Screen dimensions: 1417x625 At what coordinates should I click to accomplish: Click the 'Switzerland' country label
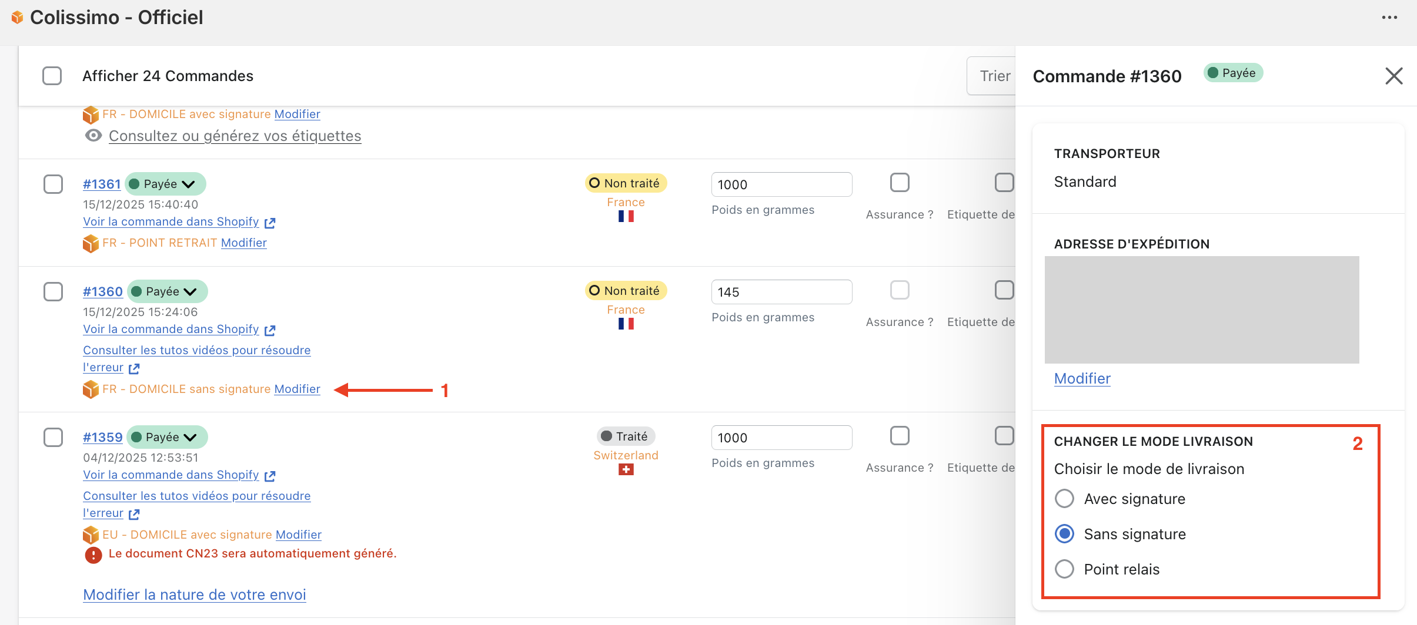[626, 455]
